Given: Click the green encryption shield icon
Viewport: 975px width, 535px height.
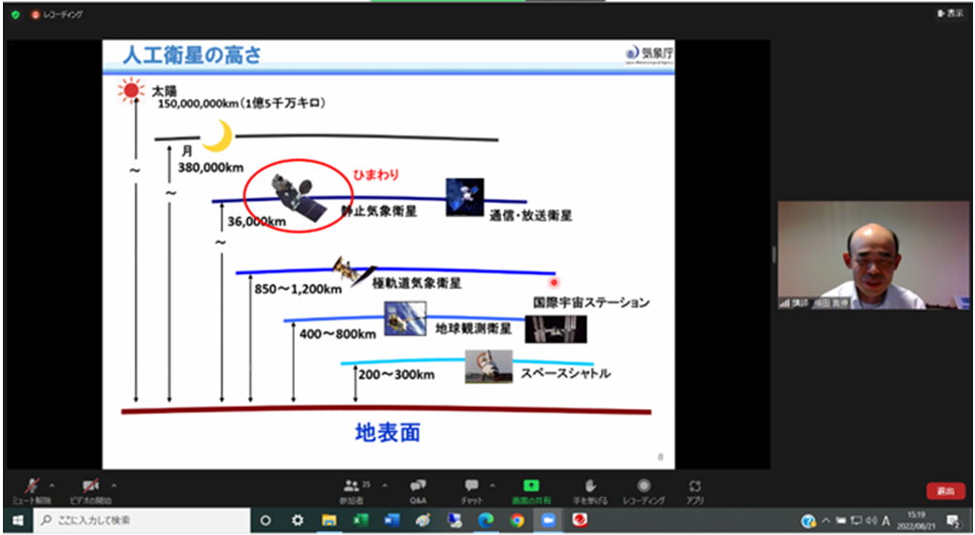Looking at the screenshot, I should pos(16,15).
